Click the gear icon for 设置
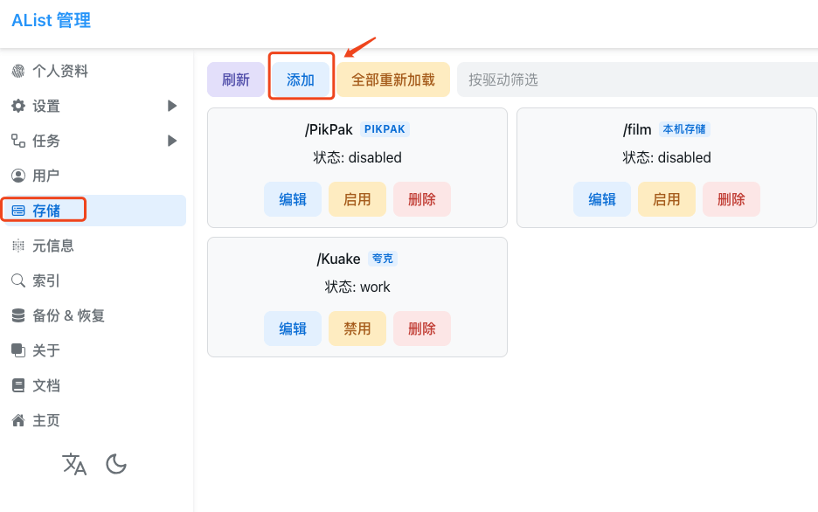 [x=18, y=106]
